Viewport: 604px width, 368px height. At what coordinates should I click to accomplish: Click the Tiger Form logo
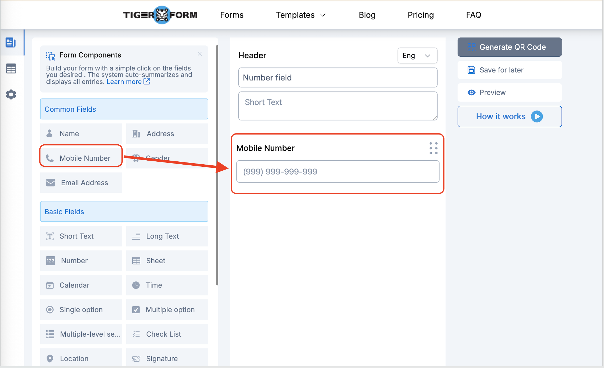160,15
